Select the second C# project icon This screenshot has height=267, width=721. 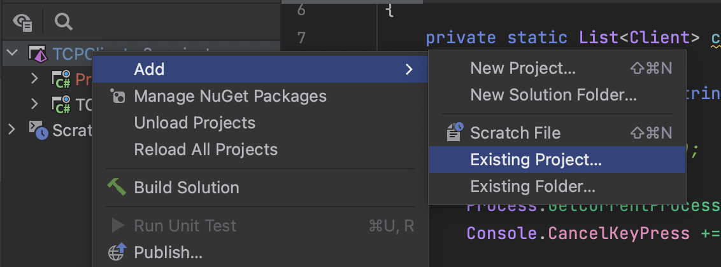point(61,105)
